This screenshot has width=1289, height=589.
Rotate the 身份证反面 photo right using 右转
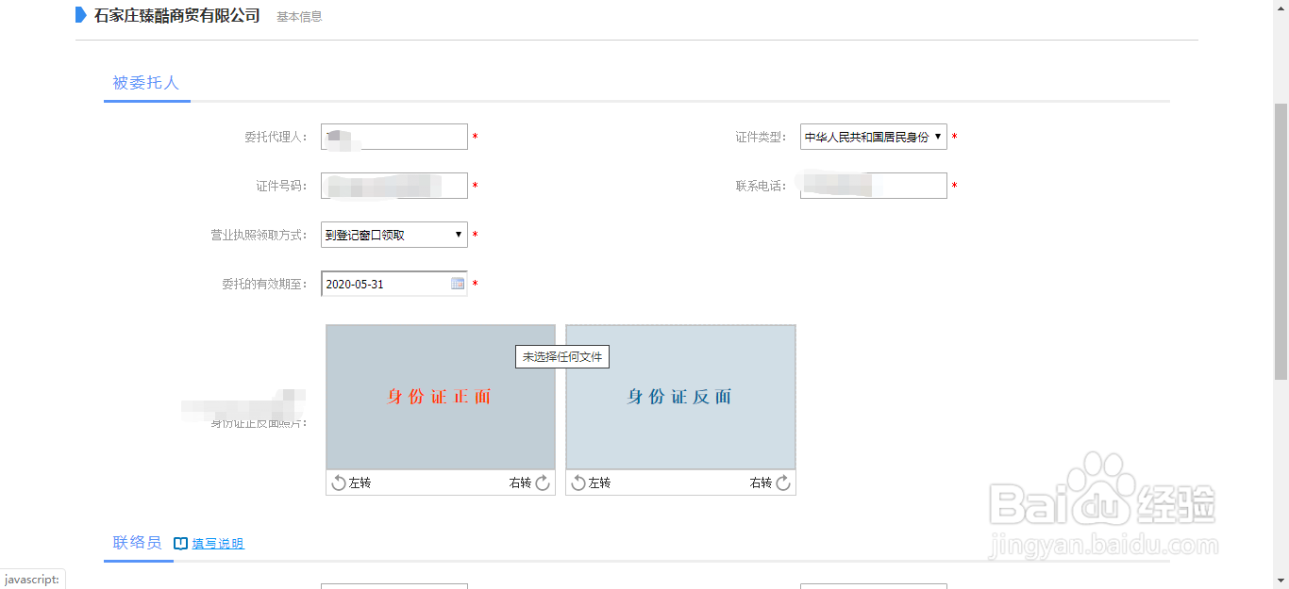(770, 482)
